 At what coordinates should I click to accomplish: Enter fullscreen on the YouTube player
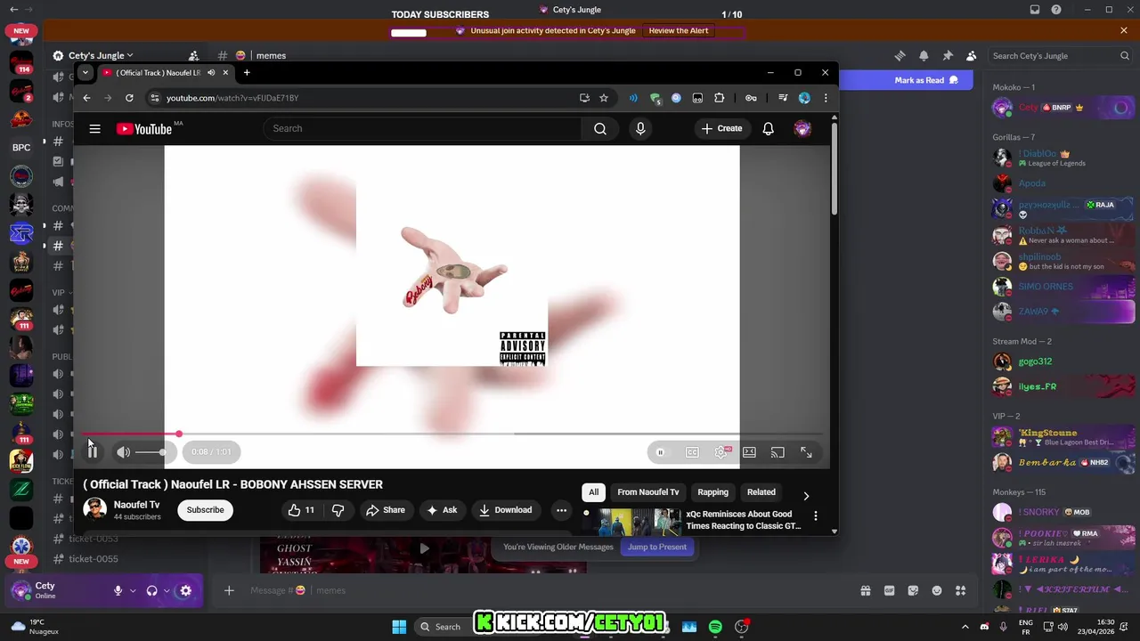point(806,452)
